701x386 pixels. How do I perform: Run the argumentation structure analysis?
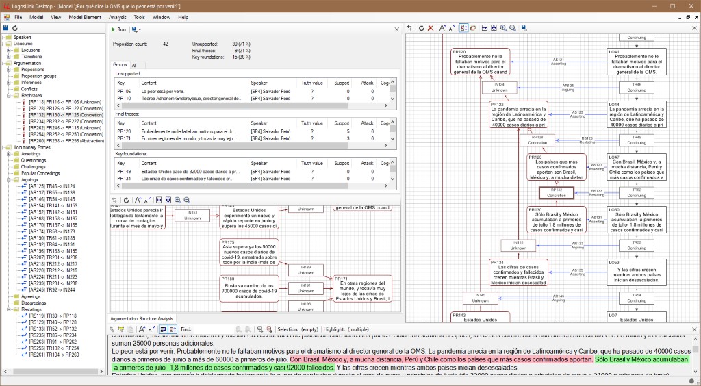tap(118, 29)
